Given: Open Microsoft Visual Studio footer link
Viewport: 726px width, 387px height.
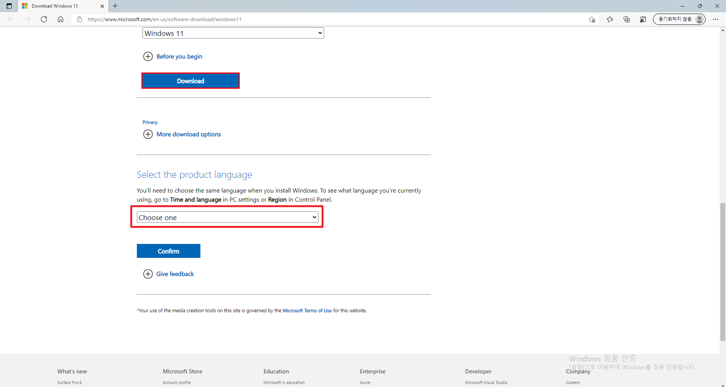Looking at the screenshot, I should [486, 382].
